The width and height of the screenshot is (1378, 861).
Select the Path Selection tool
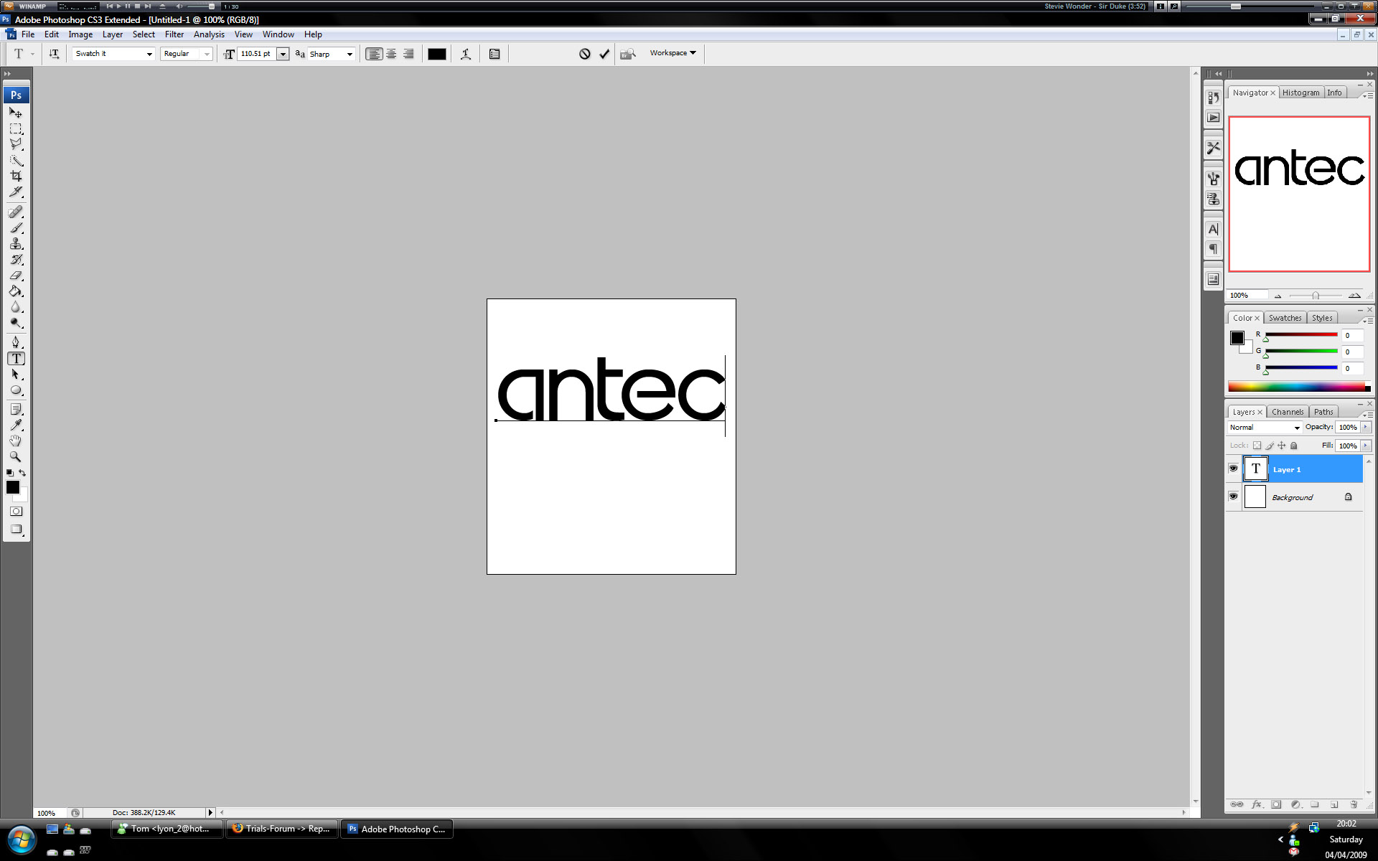pos(16,374)
